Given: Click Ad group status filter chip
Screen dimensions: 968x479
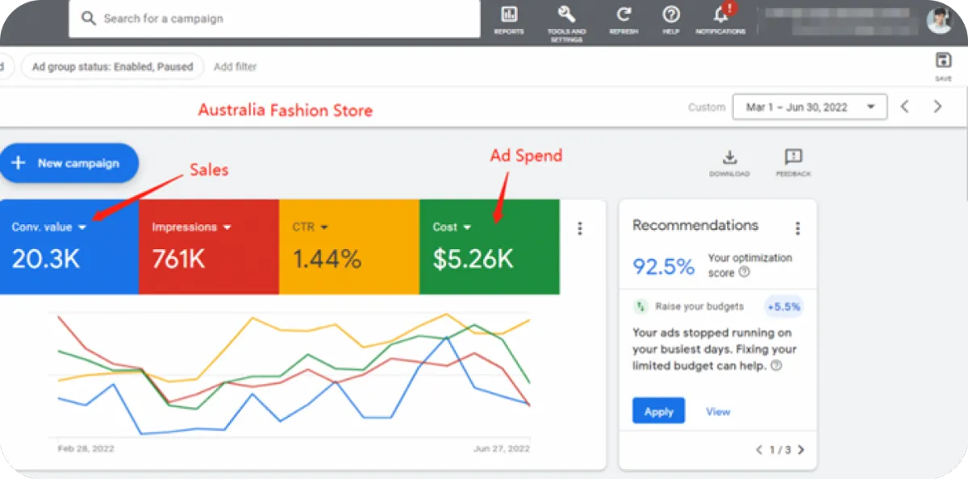Looking at the screenshot, I should (112, 67).
